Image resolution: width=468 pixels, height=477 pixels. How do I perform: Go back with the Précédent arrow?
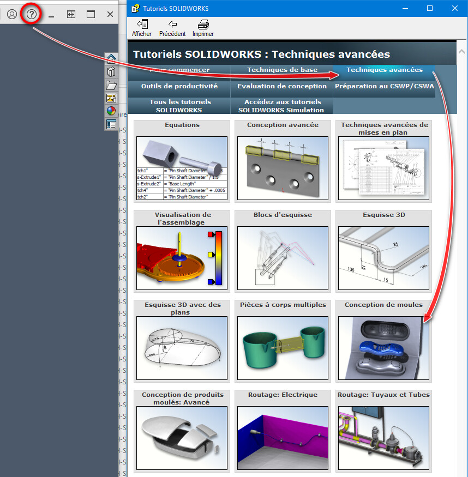172,28
